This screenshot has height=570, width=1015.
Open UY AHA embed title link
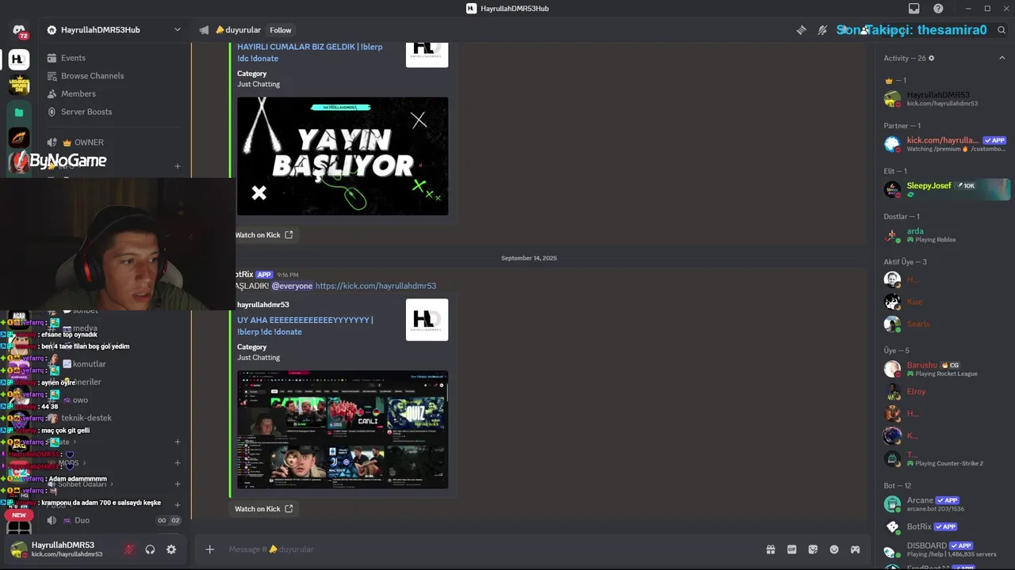(x=304, y=326)
